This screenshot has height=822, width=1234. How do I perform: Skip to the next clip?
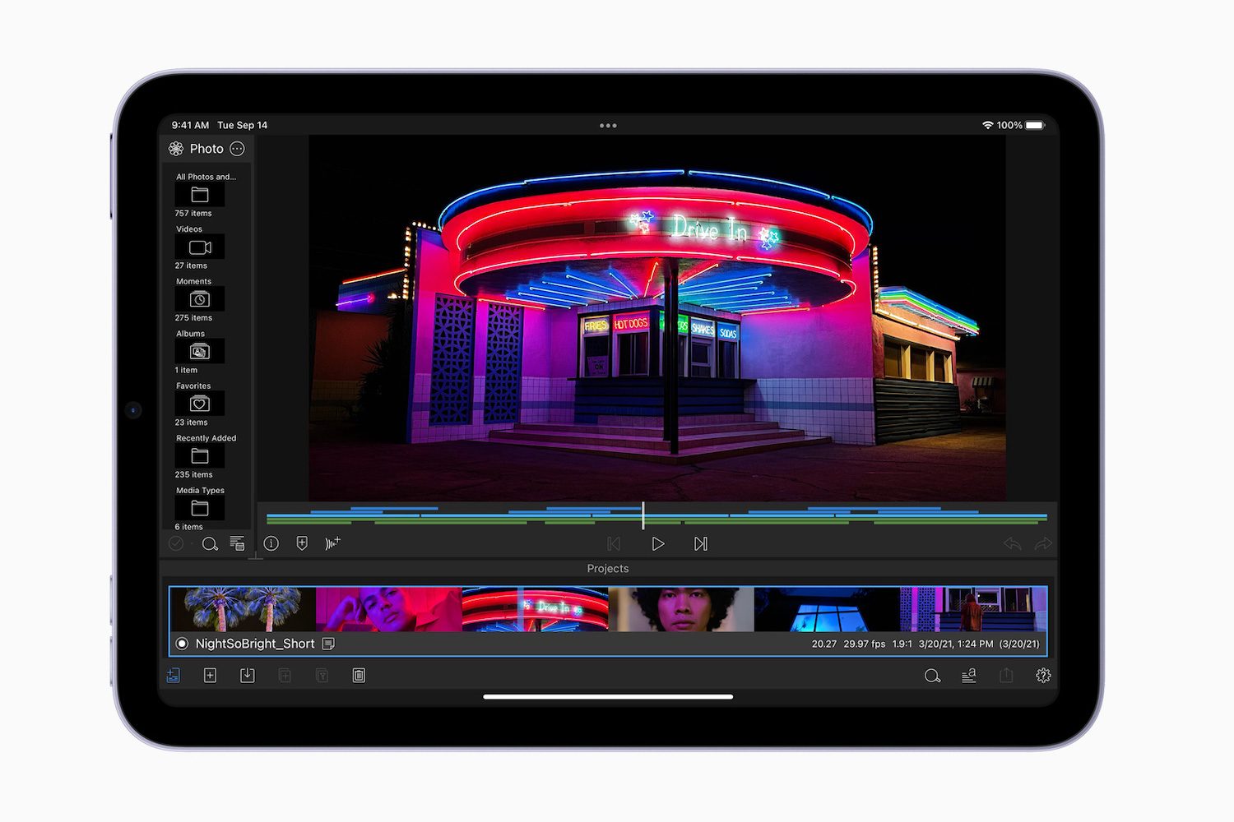click(x=700, y=544)
